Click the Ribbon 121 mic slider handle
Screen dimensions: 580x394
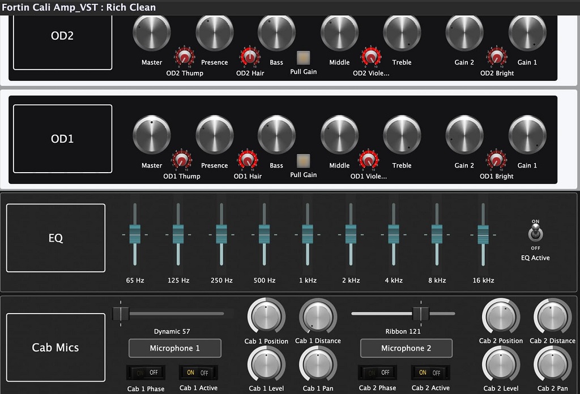point(421,314)
